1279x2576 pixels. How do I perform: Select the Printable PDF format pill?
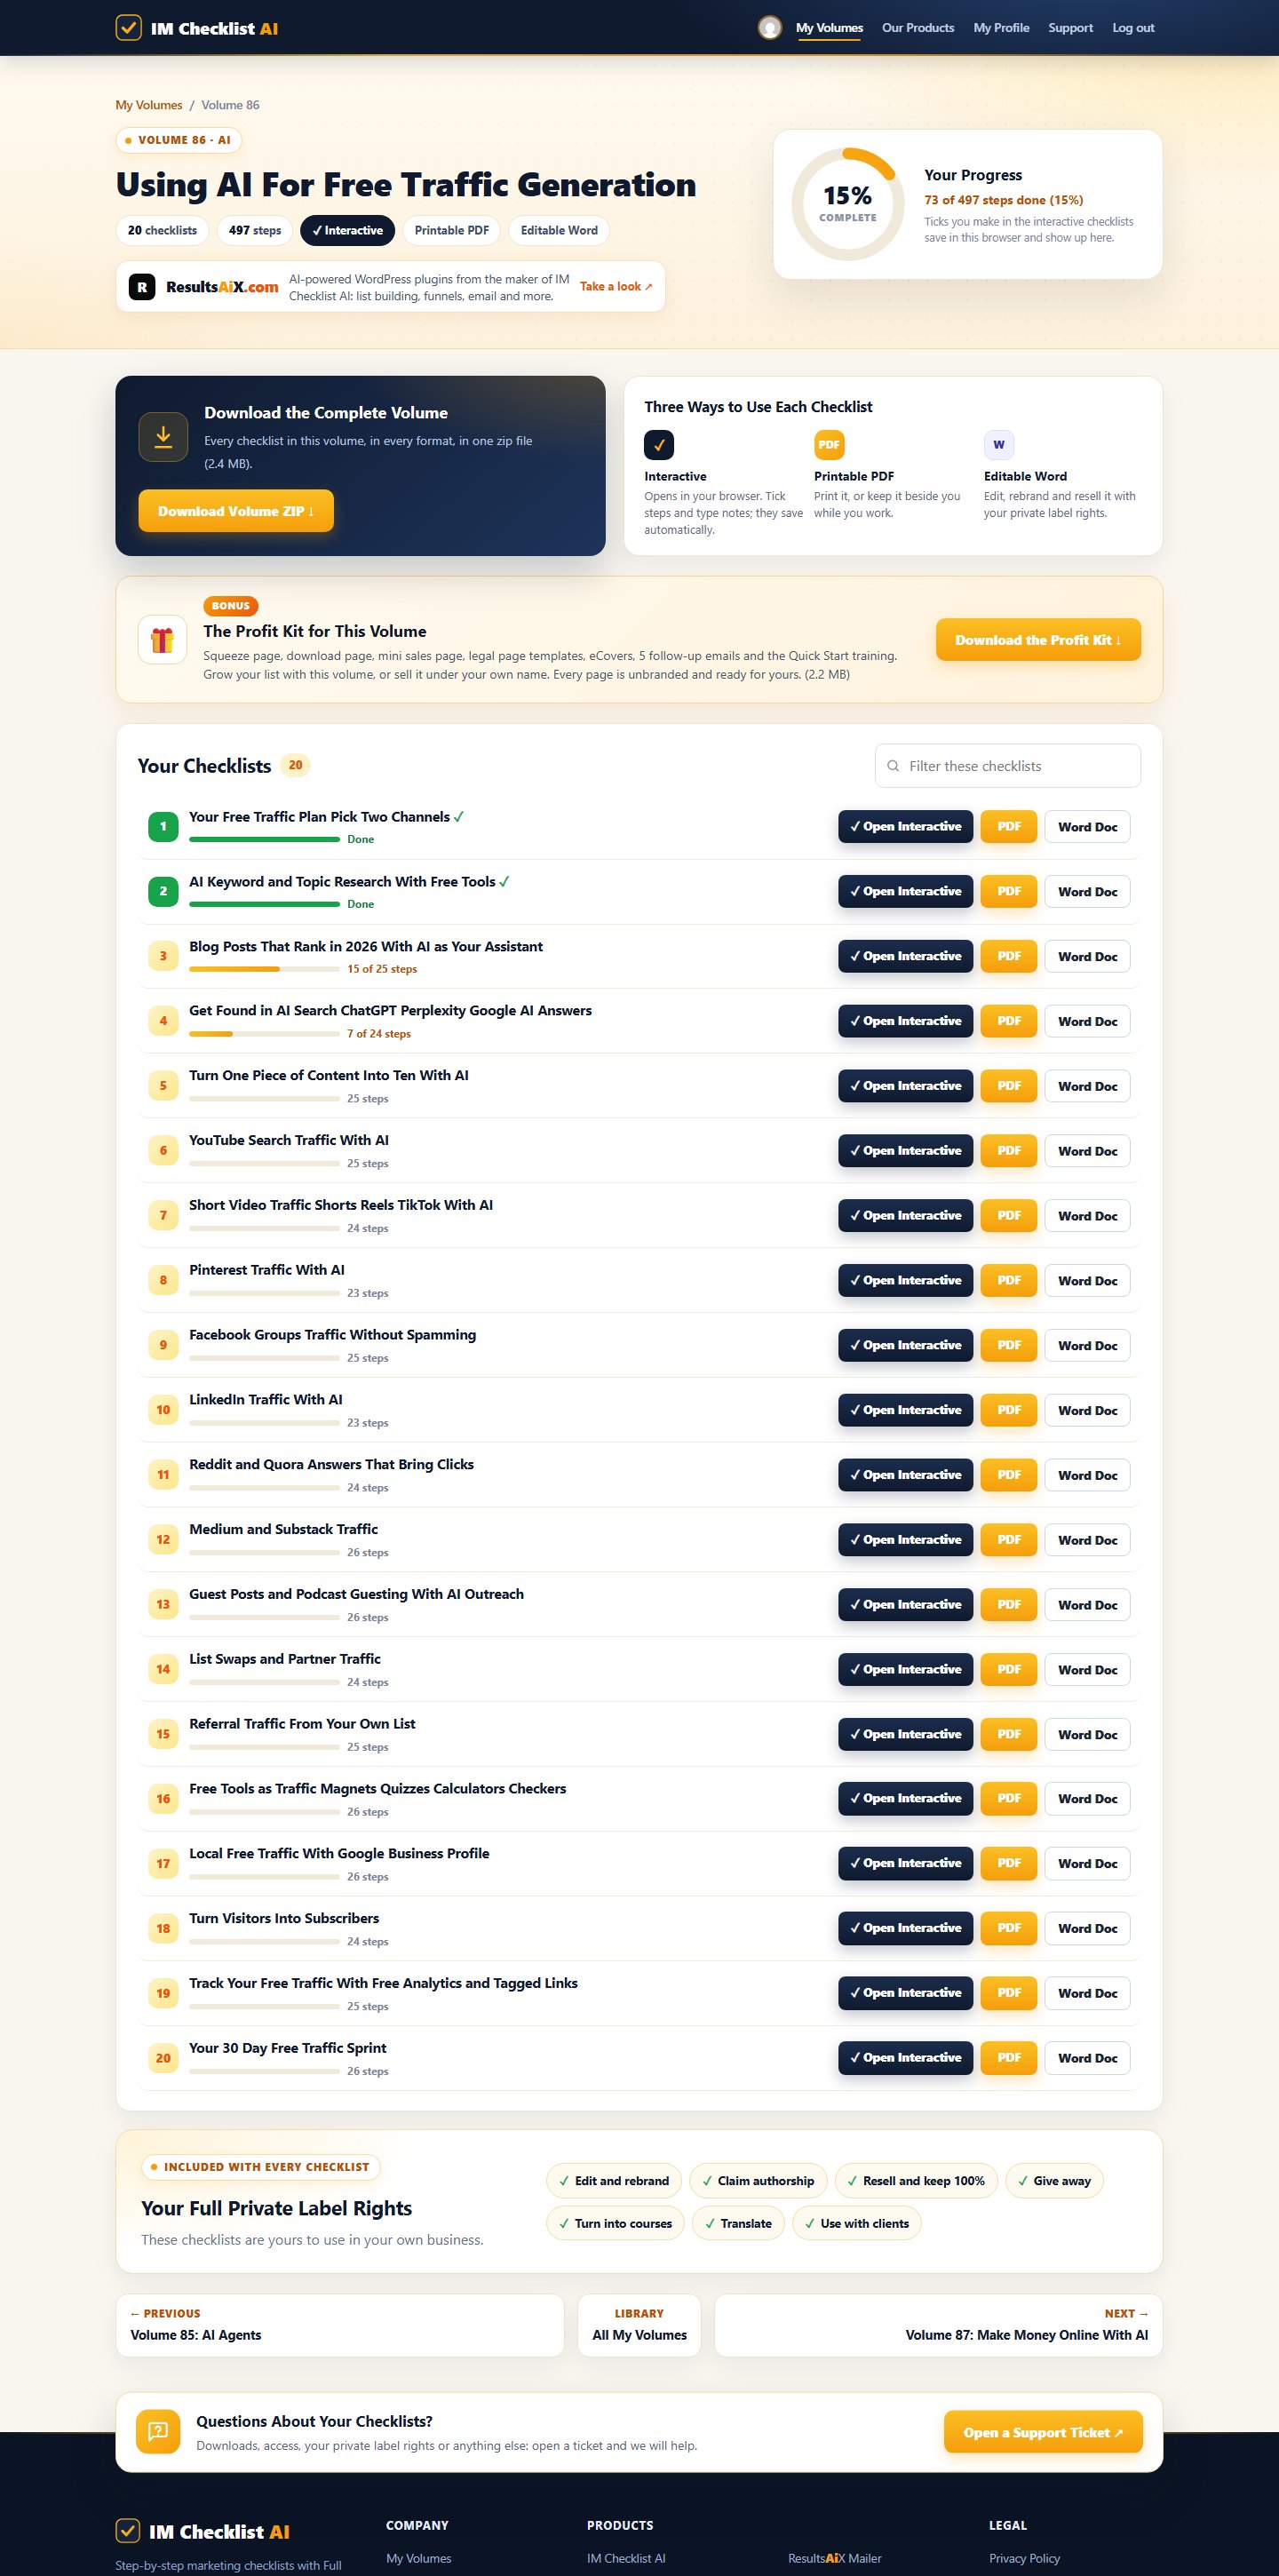pyautogui.click(x=452, y=230)
